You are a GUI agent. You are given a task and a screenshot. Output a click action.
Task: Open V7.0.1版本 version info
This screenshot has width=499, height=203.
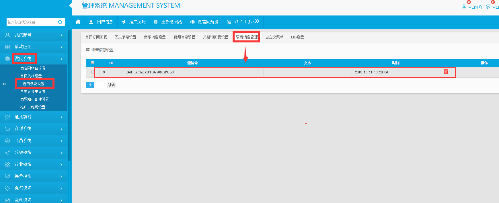tap(243, 22)
